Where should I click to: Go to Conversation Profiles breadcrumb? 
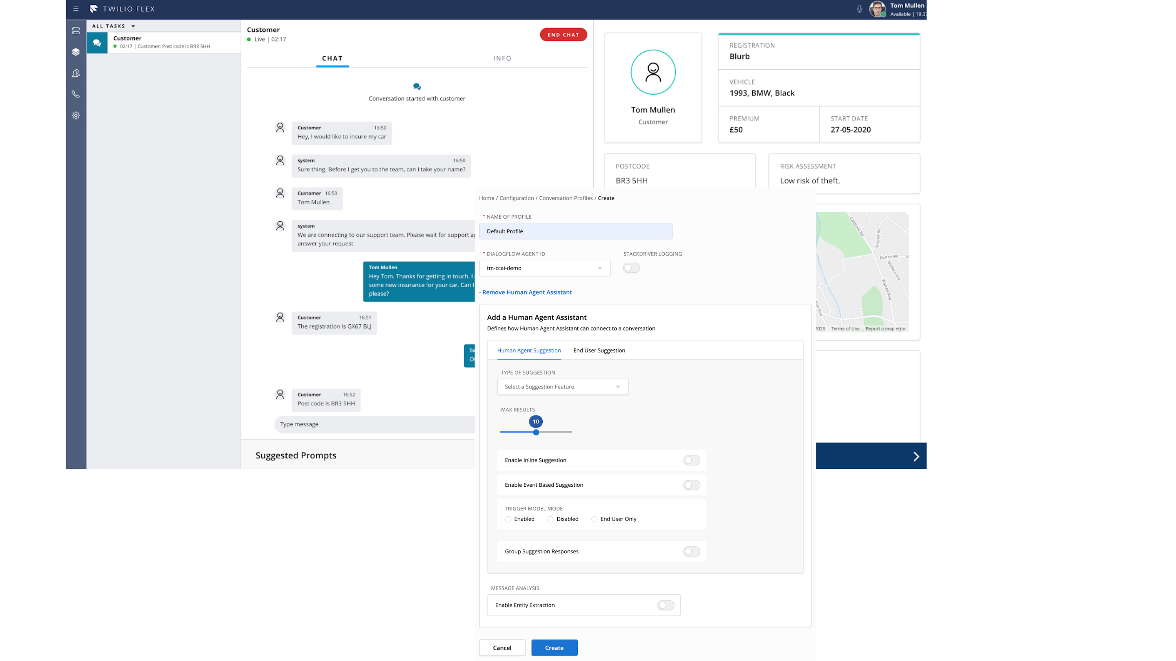[x=566, y=198]
